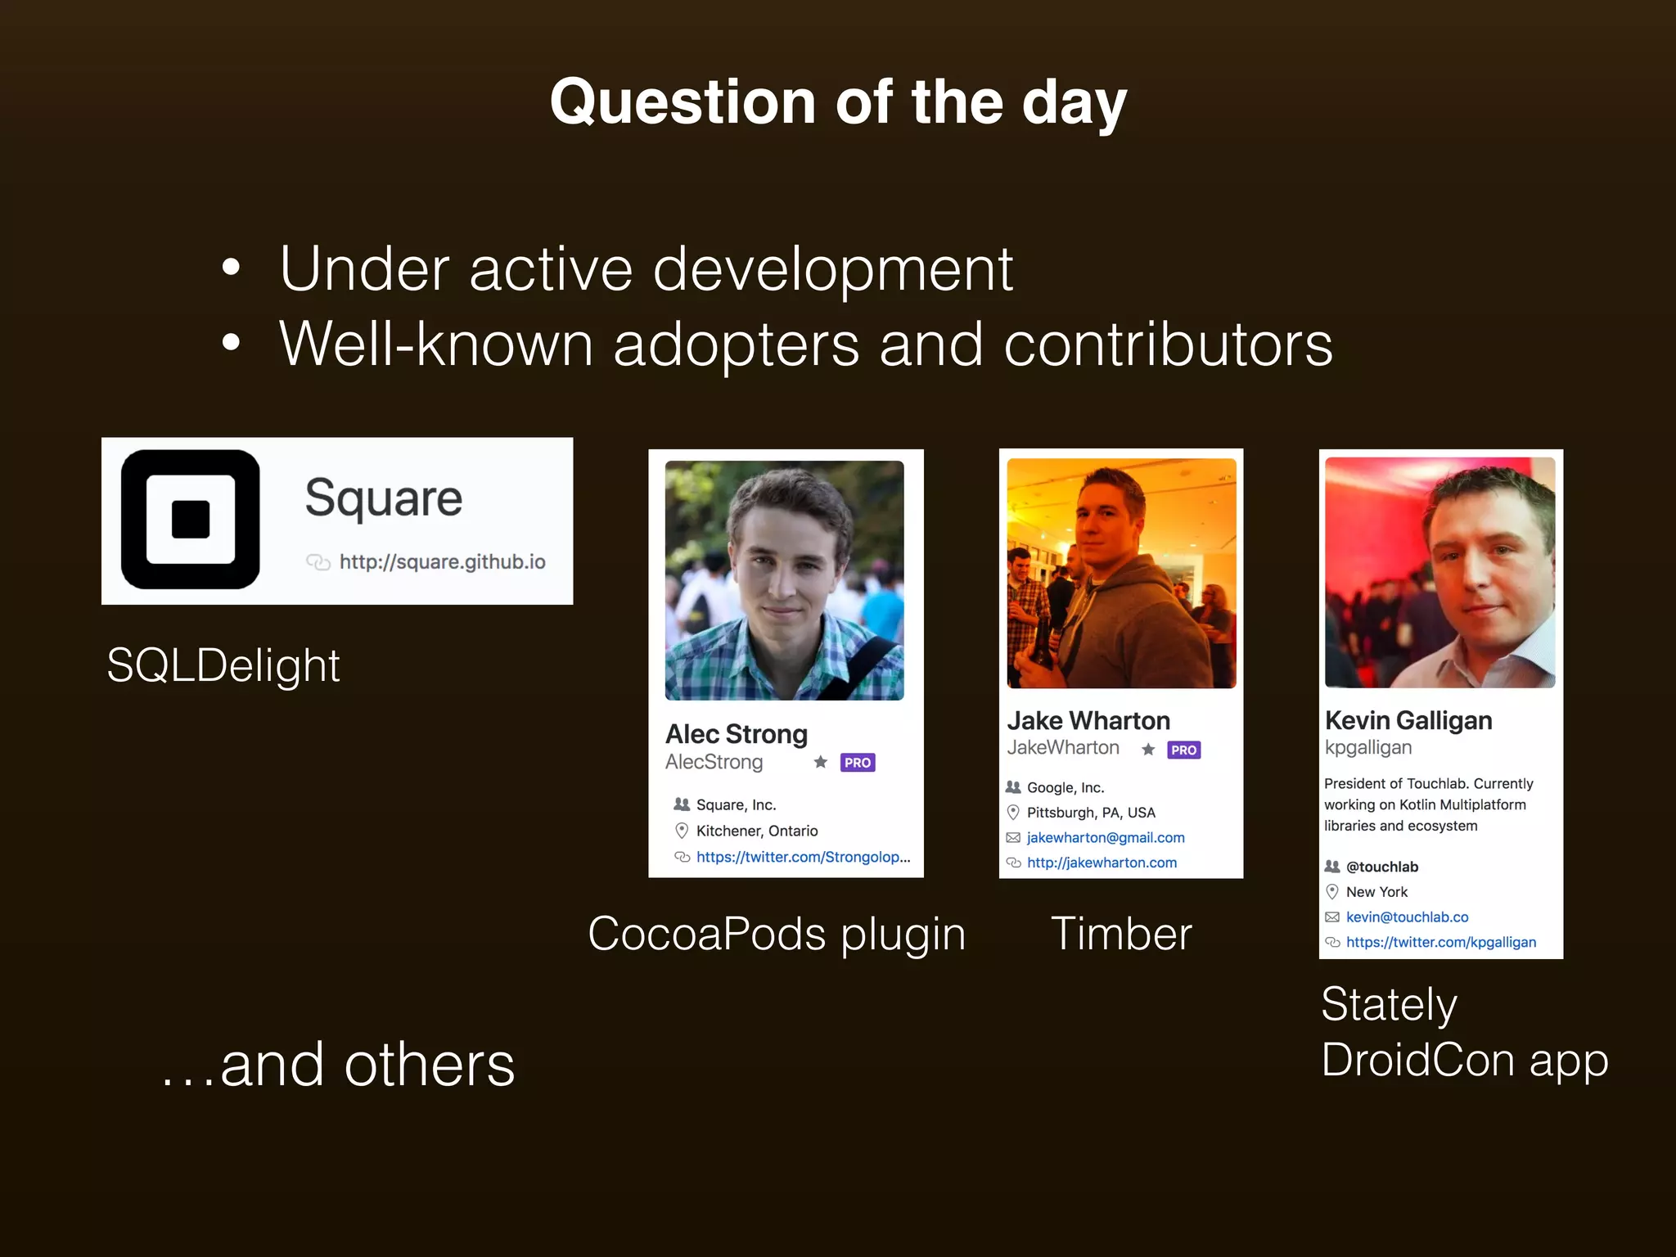Open the twitter.com/kpgalligan link
The width and height of the screenshot is (1676, 1257).
pyautogui.click(x=1441, y=943)
